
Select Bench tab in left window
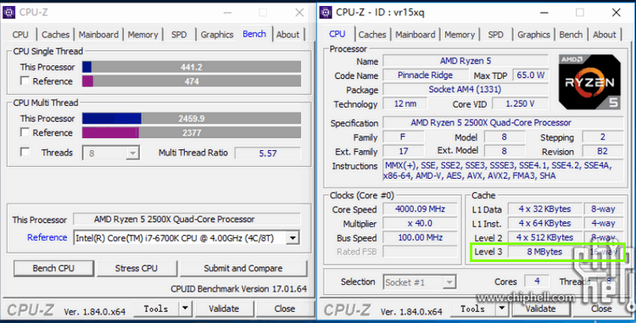pyautogui.click(x=254, y=34)
